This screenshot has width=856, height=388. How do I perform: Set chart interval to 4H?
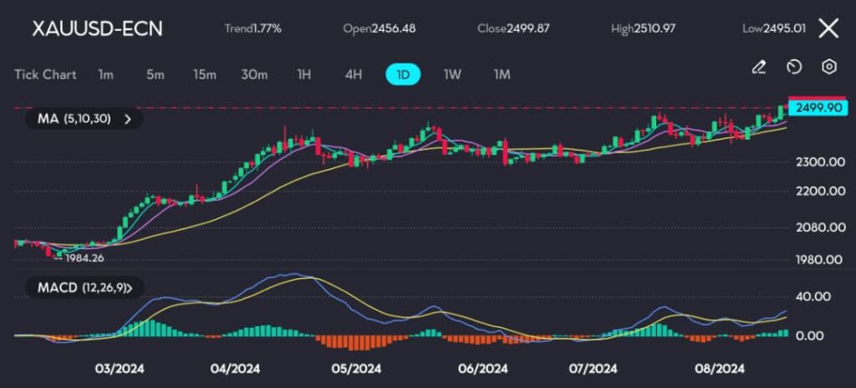[354, 74]
